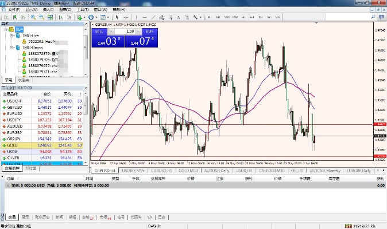Select GBPUSD symbol in Market Watch
The width and height of the screenshot is (387, 229).
tap(16, 106)
